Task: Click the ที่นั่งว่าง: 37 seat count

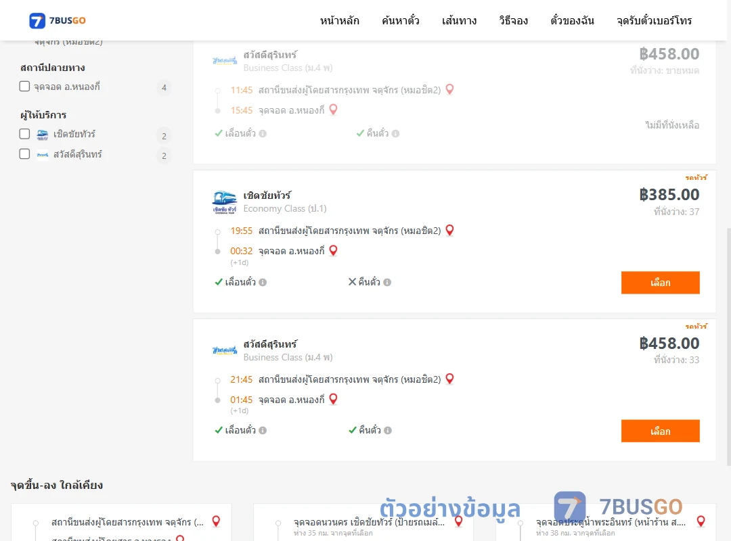Action: click(676, 212)
